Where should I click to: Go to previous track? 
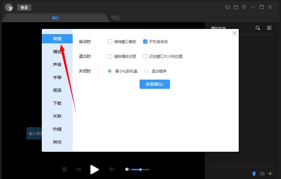tap(79, 169)
